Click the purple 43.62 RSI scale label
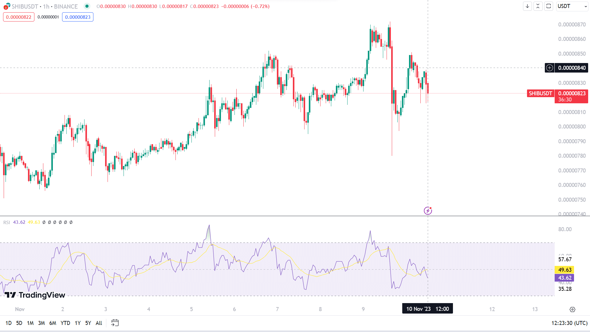 tap(564, 278)
